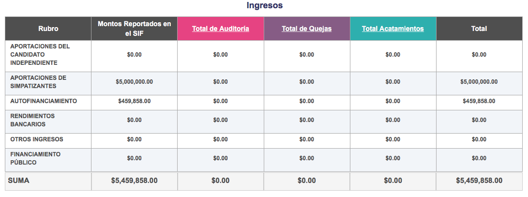Open the Total de Auditoría link

coord(221,29)
